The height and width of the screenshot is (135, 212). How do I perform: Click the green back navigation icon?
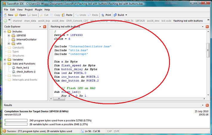(5, 21)
